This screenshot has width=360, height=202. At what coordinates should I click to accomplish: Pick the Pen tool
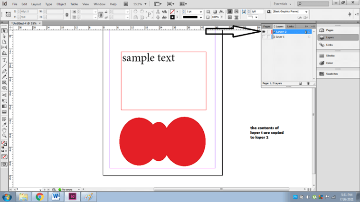click(x=4, y=71)
